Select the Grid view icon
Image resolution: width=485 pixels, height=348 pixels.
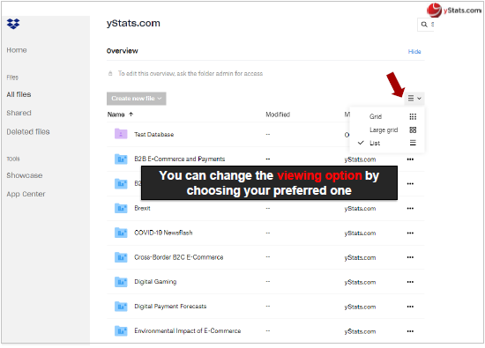[413, 116]
